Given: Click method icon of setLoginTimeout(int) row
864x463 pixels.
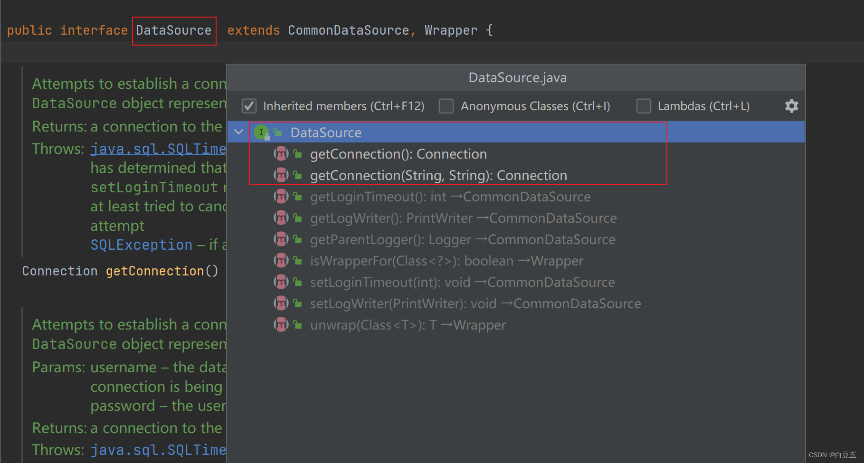Looking at the screenshot, I should tap(281, 282).
